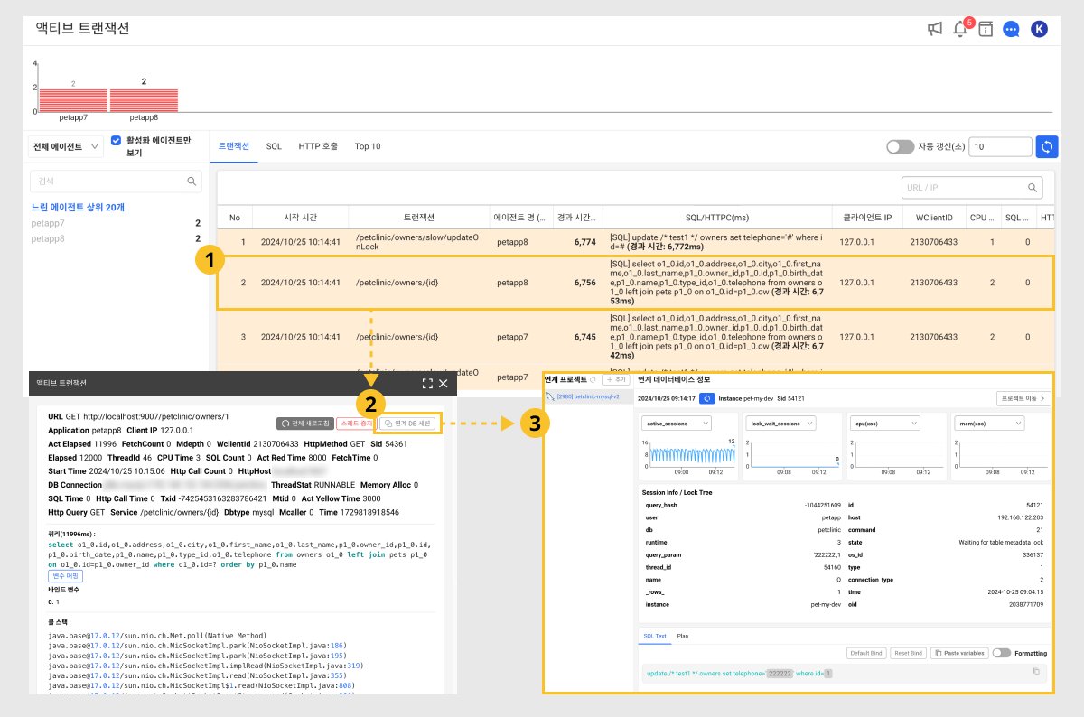Click the 추가 button in linked projects

tap(615, 380)
